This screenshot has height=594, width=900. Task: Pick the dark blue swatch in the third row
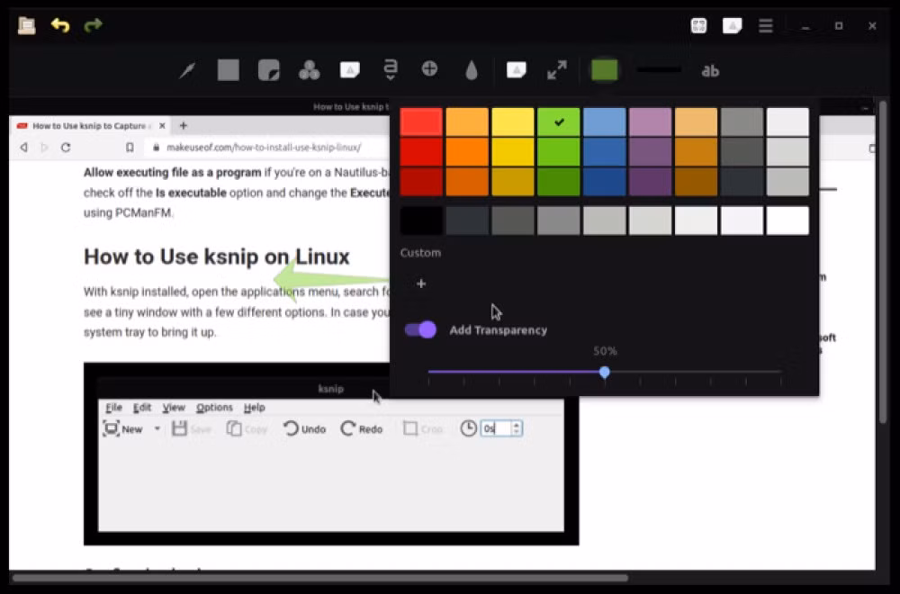pos(605,182)
